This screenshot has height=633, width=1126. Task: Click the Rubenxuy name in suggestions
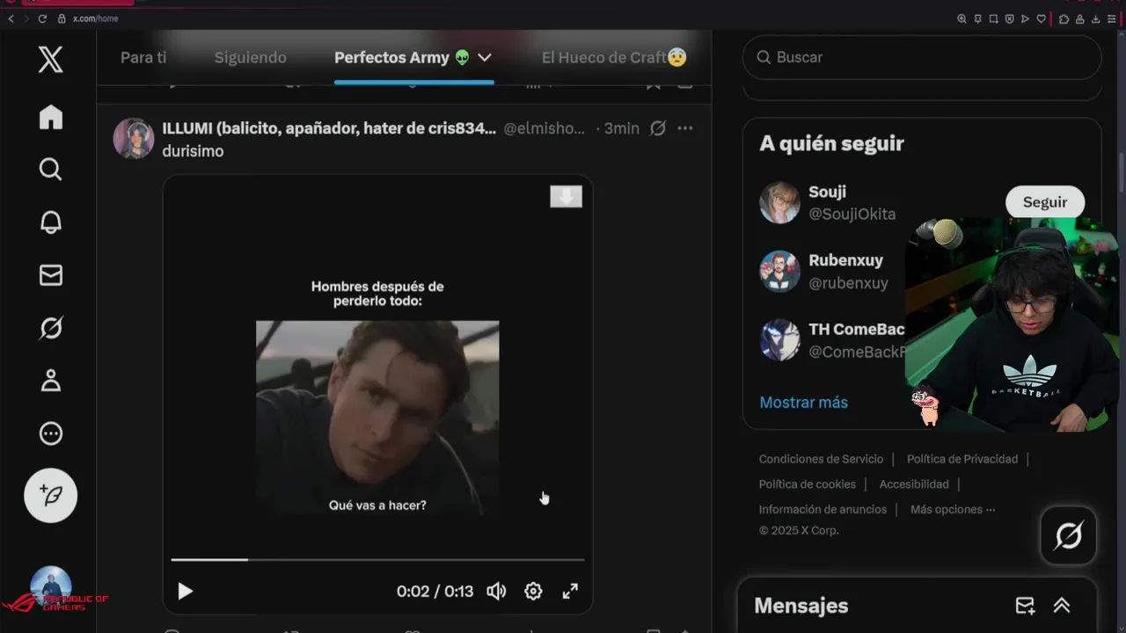[x=845, y=260]
